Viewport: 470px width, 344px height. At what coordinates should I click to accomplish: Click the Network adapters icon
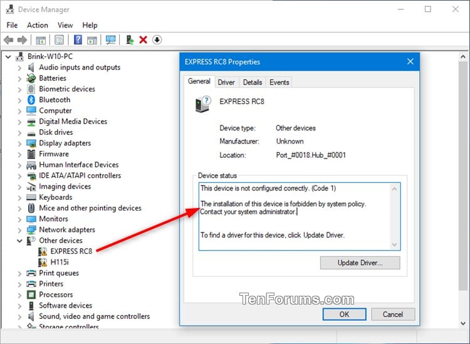(x=31, y=230)
